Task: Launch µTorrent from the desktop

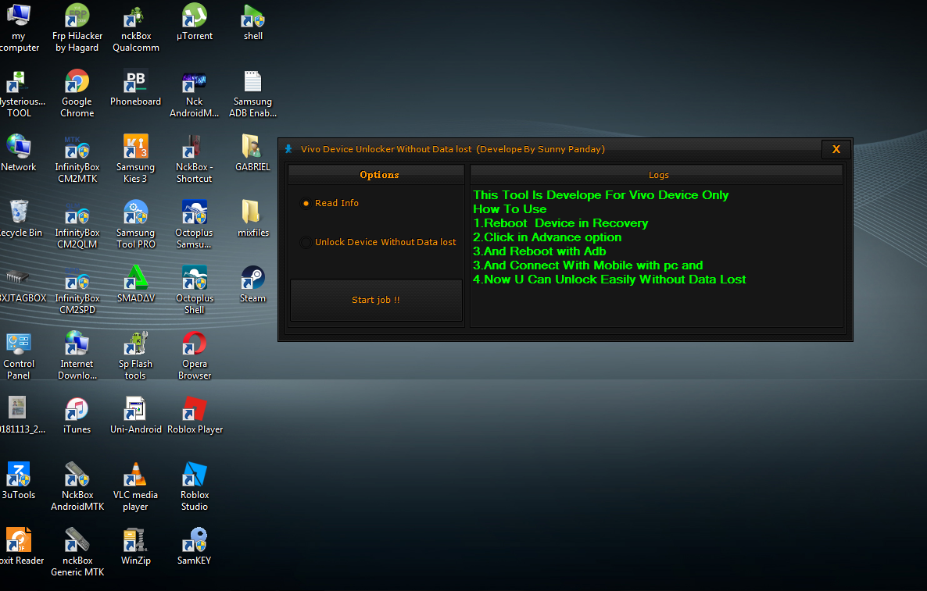Action: coord(195,22)
